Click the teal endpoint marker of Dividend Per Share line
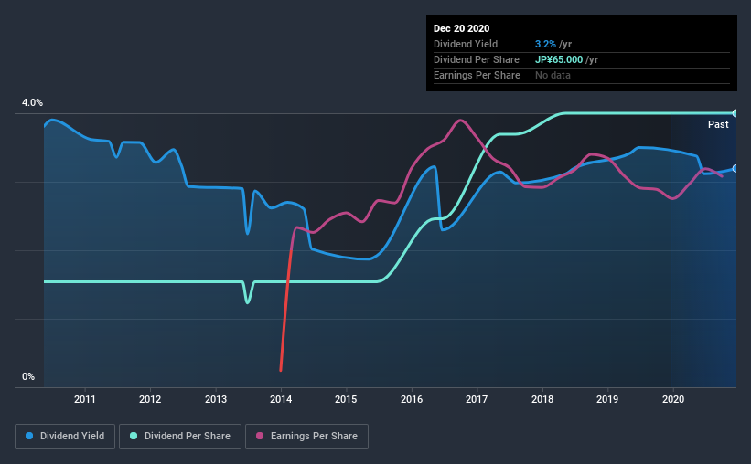Viewport: 751px width, 464px height. pyautogui.click(x=735, y=113)
